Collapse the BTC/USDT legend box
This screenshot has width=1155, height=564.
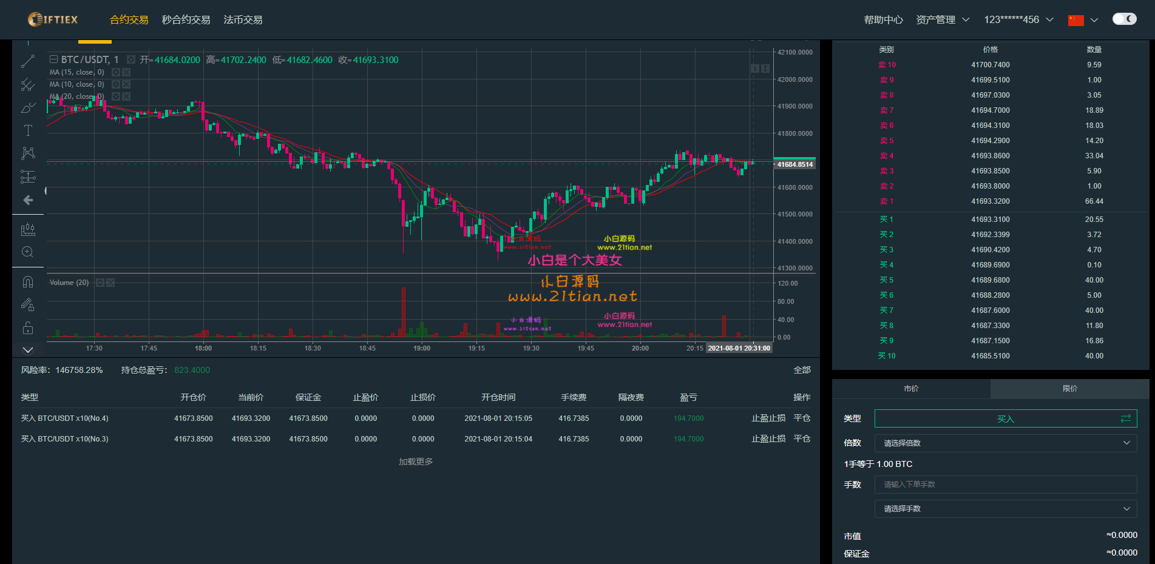[x=53, y=59]
